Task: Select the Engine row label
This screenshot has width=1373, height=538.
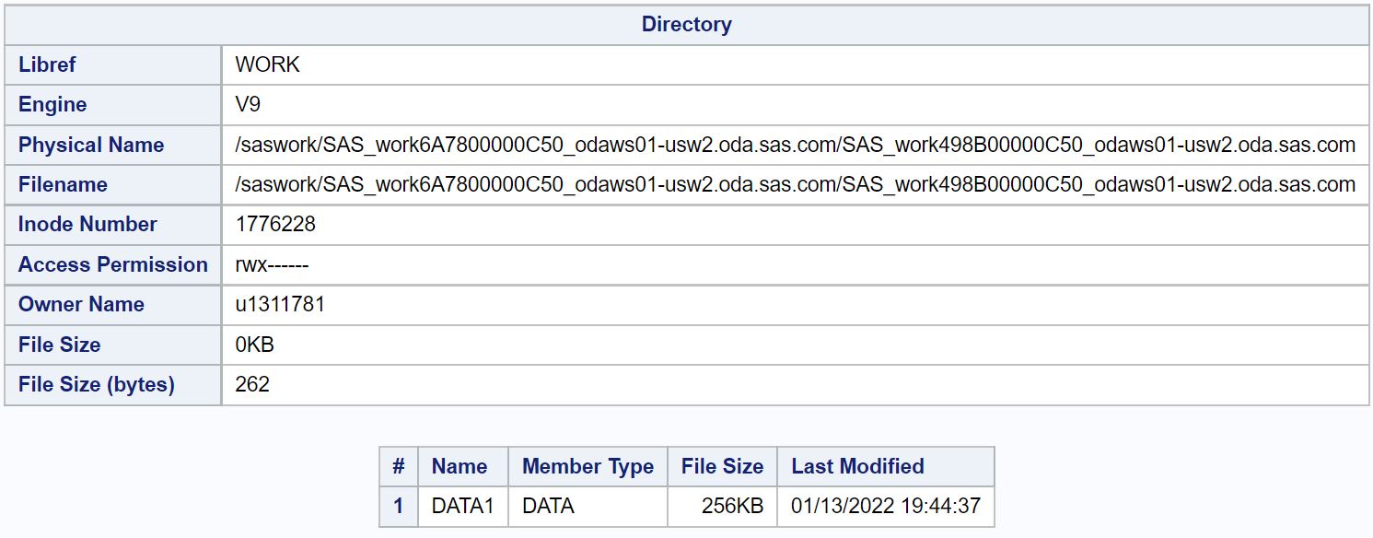Action: pyautogui.click(x=52, y=104)
